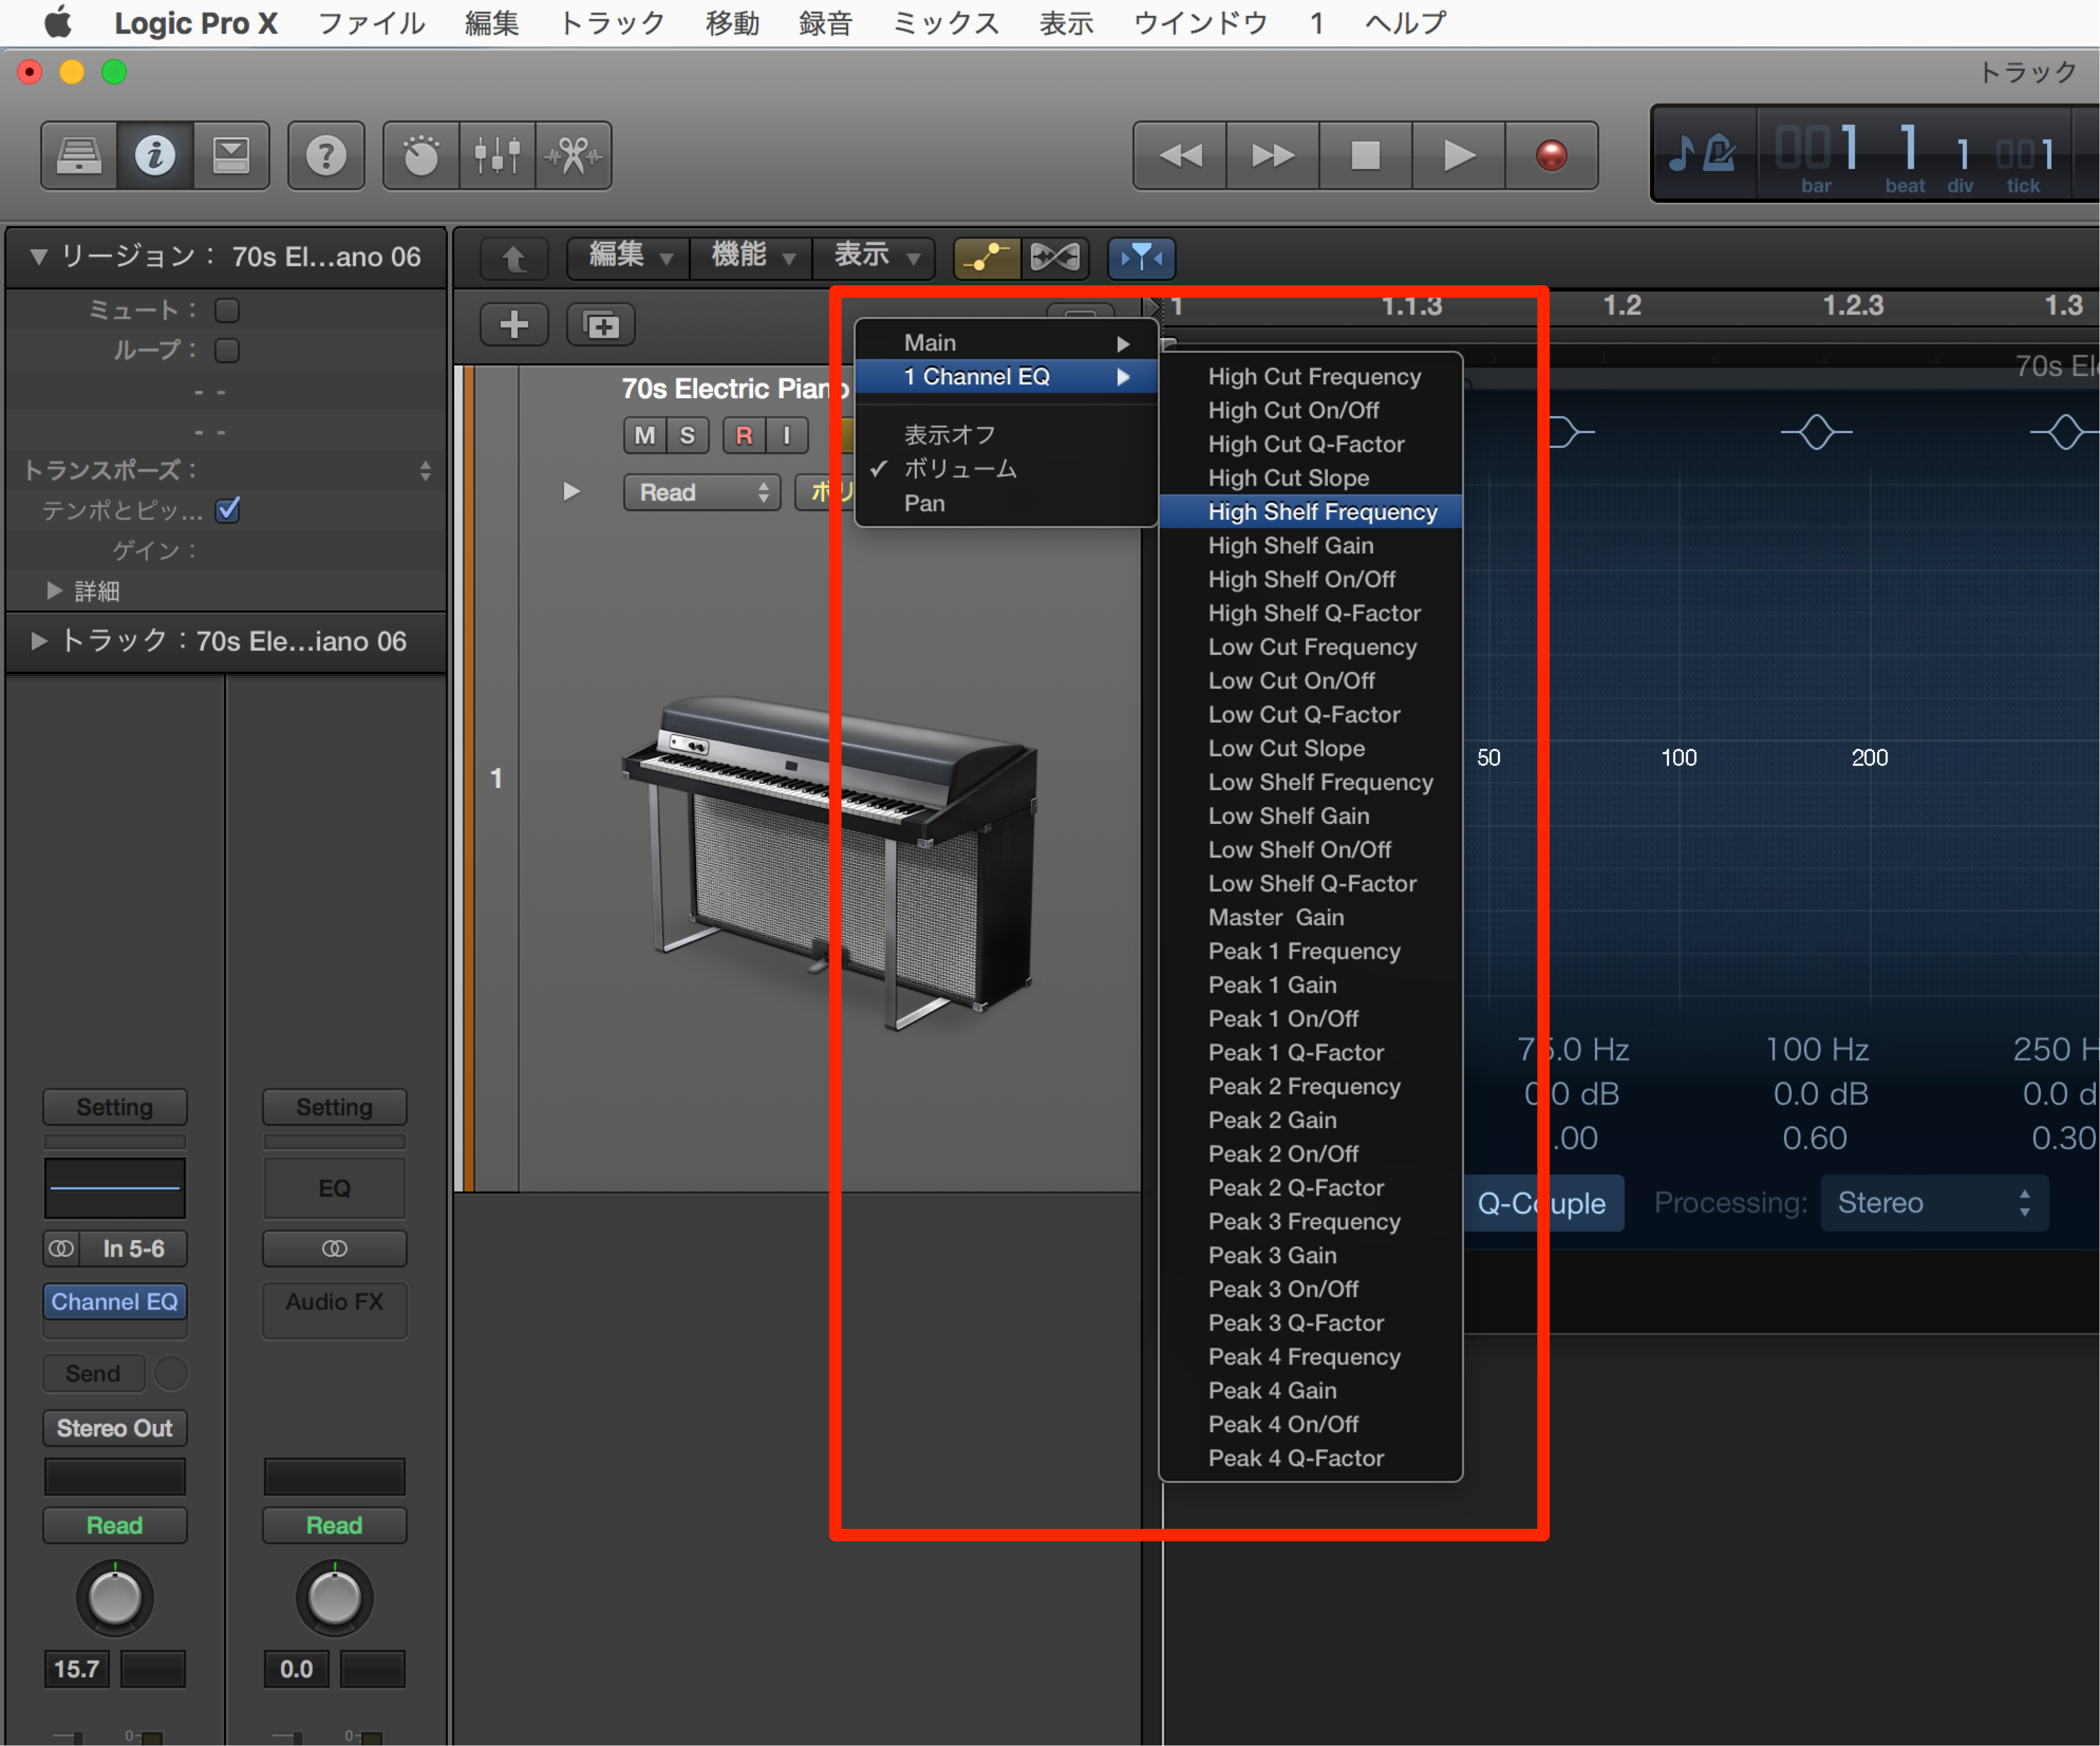Open the Processing Stereo dropdown
Screen dimensions: 2100x1746
coord(1934,1203)
